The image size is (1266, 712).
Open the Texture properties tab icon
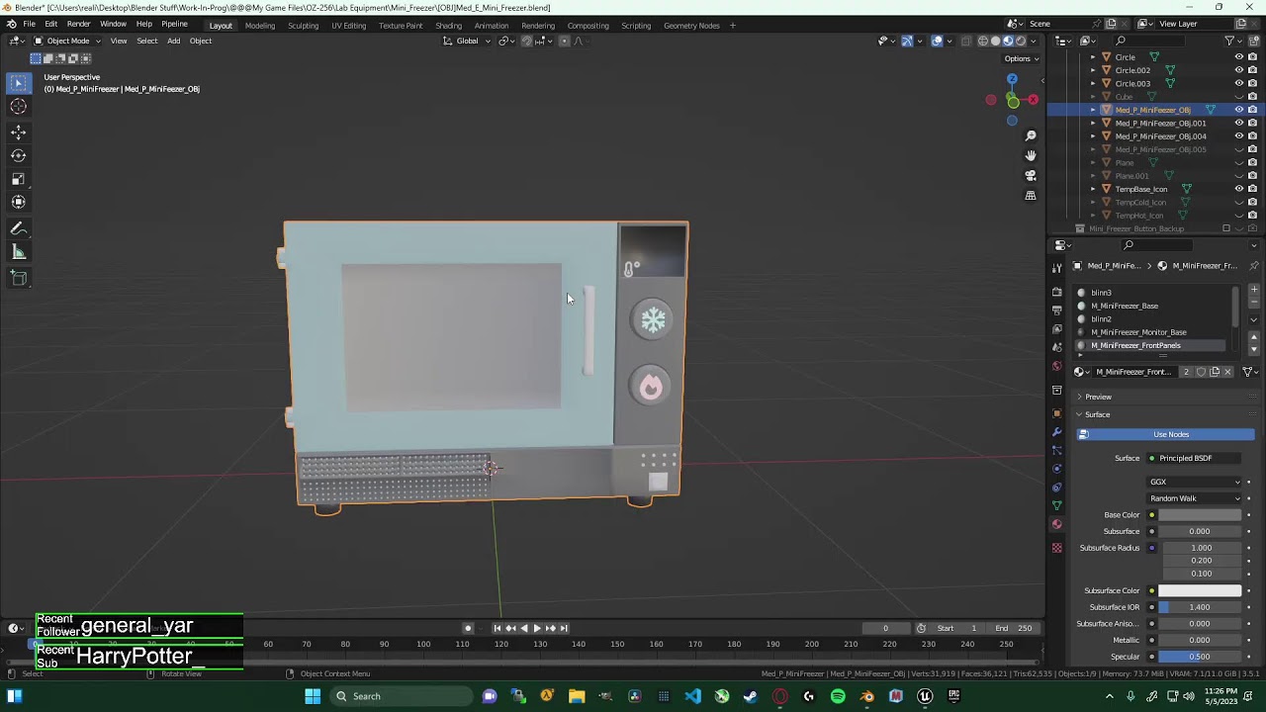point(1056,548)
